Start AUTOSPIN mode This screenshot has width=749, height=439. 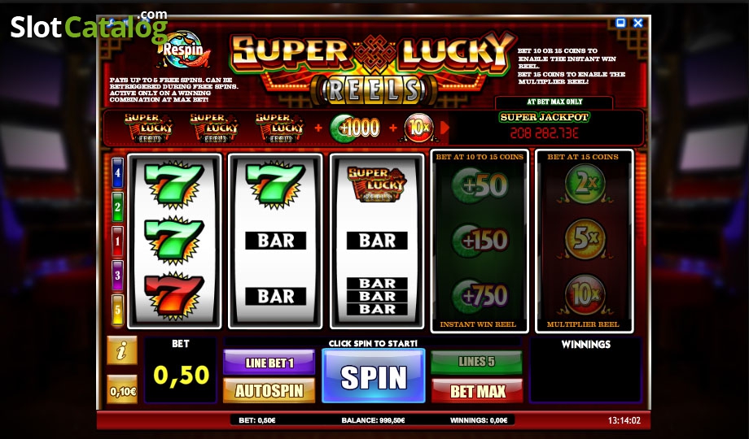point(269,391)
